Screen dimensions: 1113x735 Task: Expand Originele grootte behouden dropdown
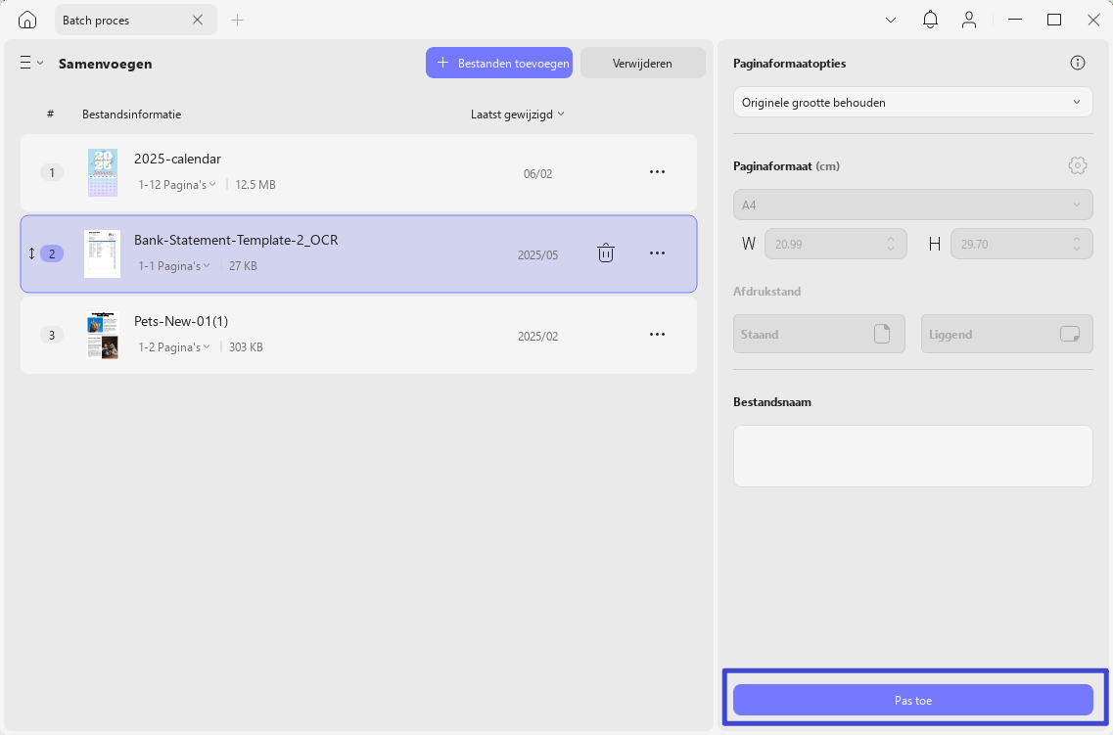(x=913, y=102)
